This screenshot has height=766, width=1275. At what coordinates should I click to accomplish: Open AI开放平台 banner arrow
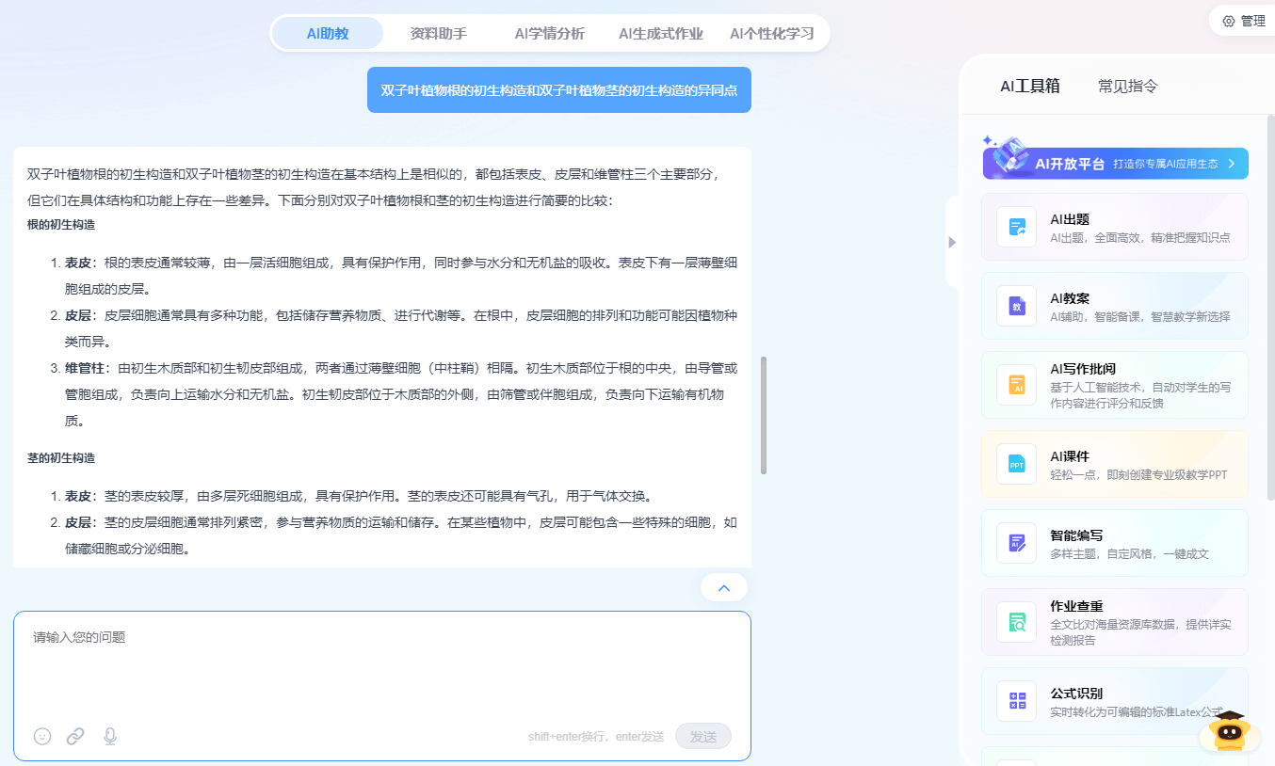tap(1231, 164)
